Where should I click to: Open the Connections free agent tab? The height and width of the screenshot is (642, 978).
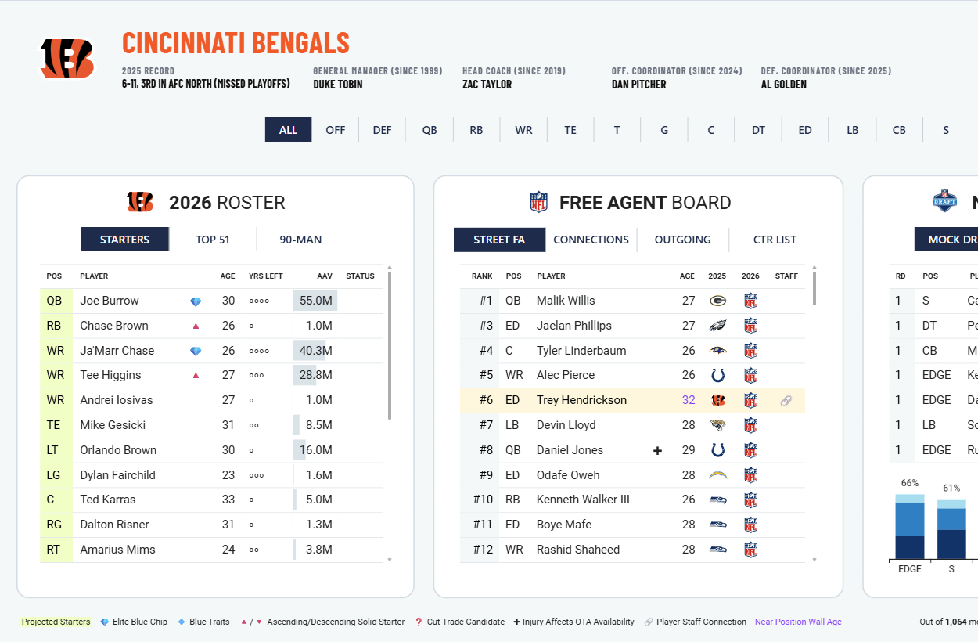tap(591, 240)
